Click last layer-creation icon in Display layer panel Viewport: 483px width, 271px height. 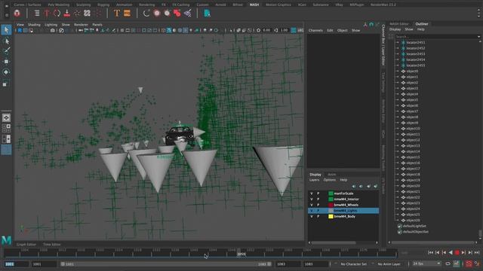pos(376,186)
